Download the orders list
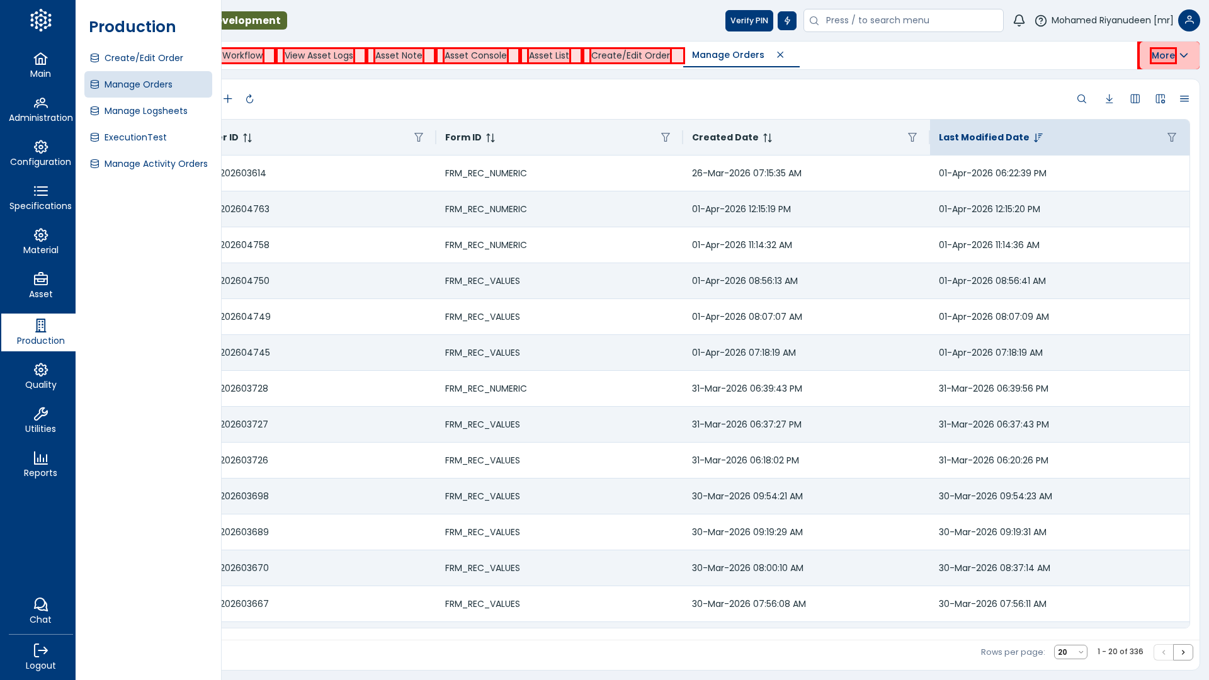The height and width of the screenshot is (680, 1209). pos(1110,99)
